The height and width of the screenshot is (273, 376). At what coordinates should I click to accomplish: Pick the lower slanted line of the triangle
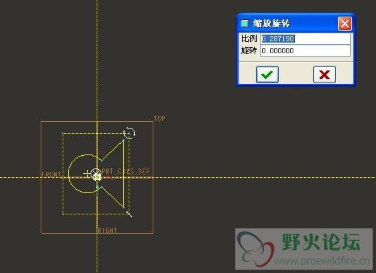click(x=112, y=197)
